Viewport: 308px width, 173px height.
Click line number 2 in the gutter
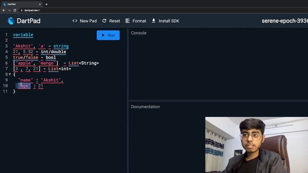6,40
